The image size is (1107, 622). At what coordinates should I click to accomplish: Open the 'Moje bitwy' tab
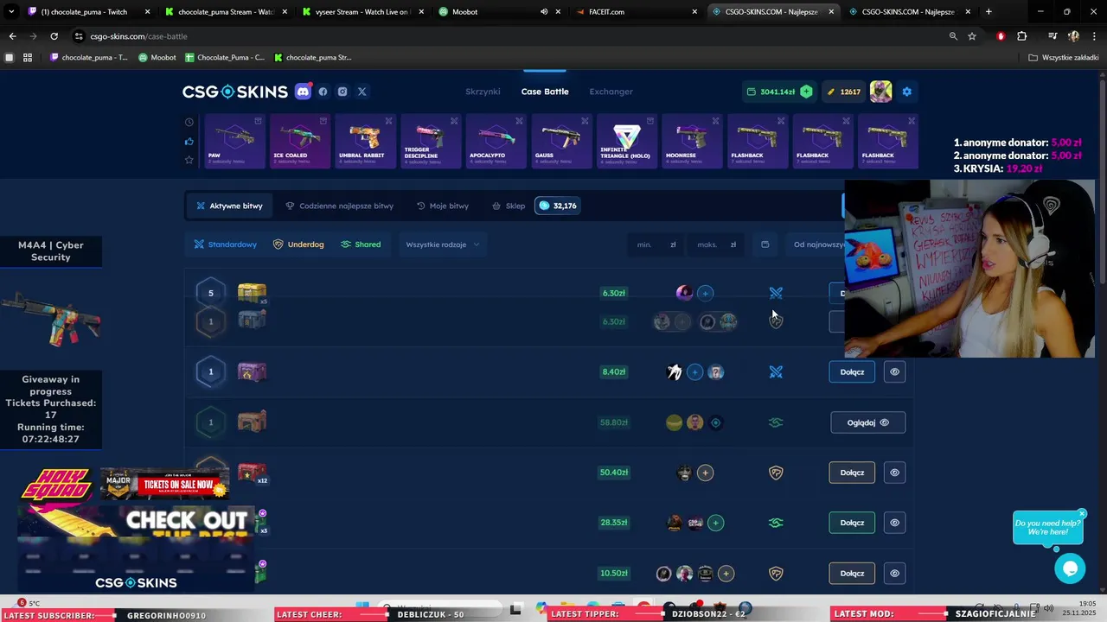tap(443, 206)
